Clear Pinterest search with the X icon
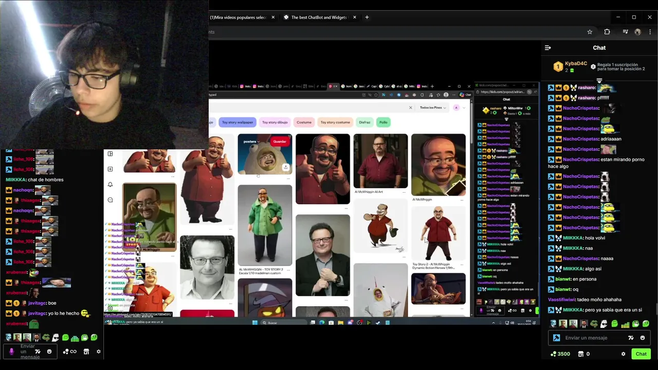Viewport: 658px width, 370px height. tap(410, 107)
